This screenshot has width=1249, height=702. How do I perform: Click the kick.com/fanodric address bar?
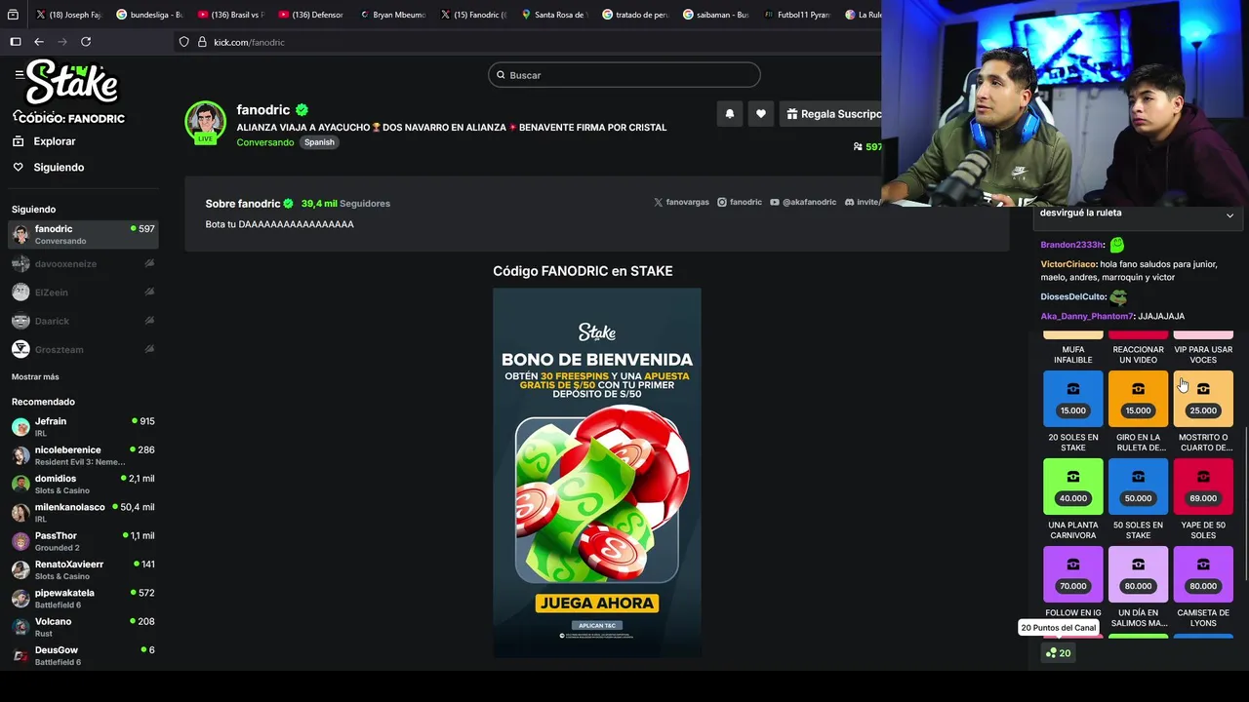coord(527,42)
